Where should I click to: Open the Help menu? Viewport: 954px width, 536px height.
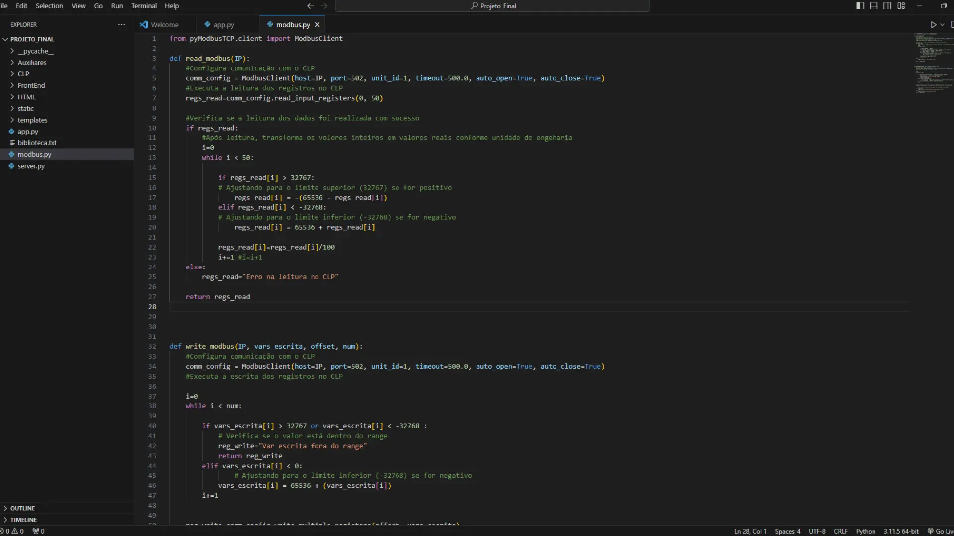coord(172,6)
